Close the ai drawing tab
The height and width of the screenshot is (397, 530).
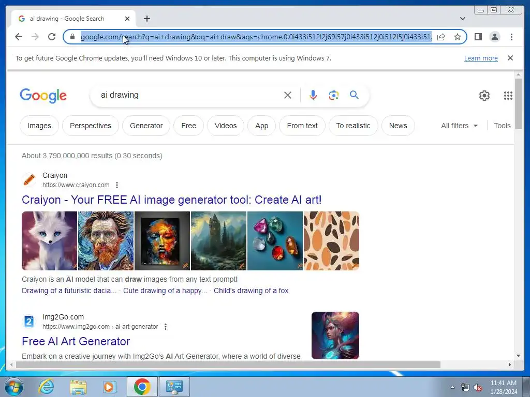coord(127,19)
